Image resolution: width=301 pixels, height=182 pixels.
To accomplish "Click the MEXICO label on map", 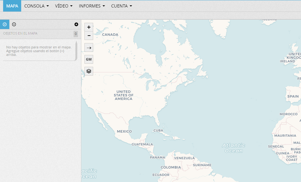I will click(124, 131).
